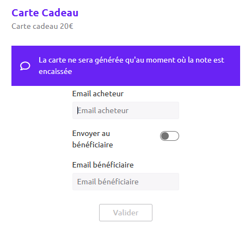Toggle the Envoyer au bénéficiaire switch
Viewport: 251px width, 242px height.
(x=169, y=136)
